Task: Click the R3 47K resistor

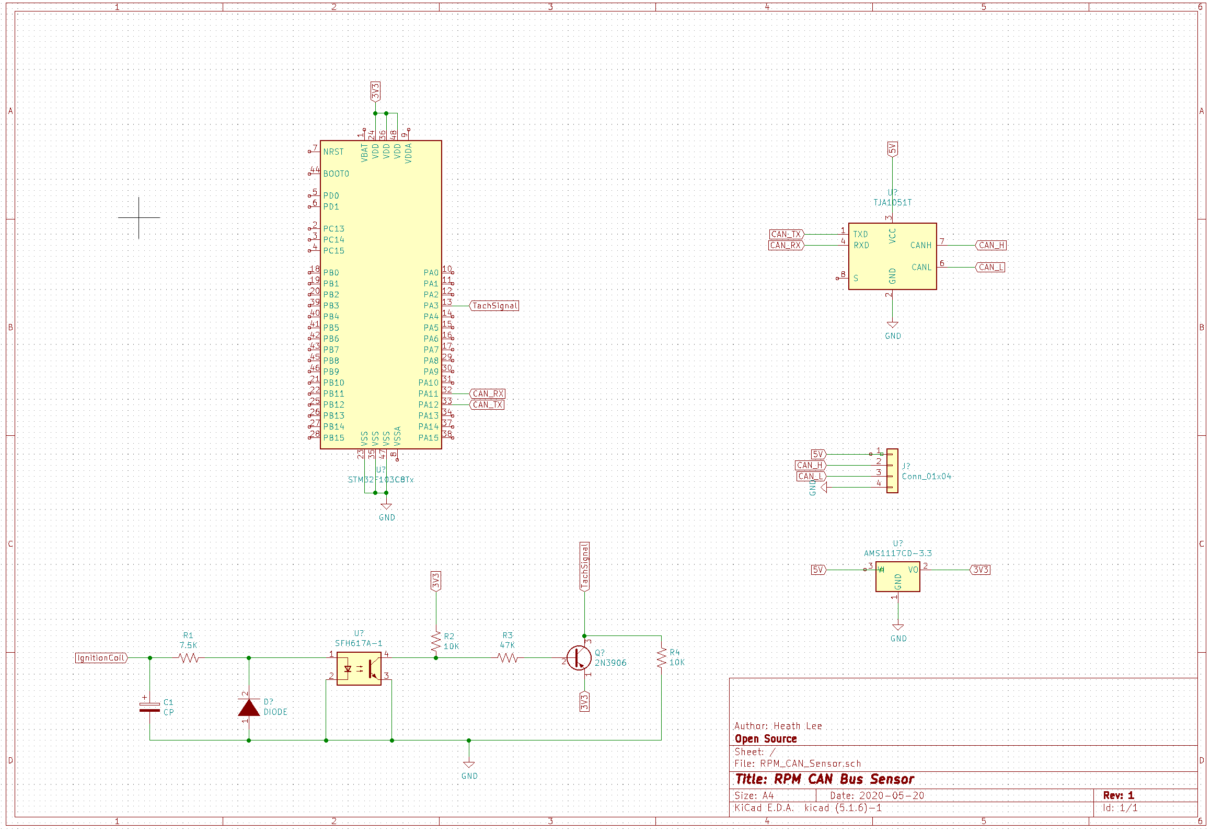Action: tap(508, 658)
